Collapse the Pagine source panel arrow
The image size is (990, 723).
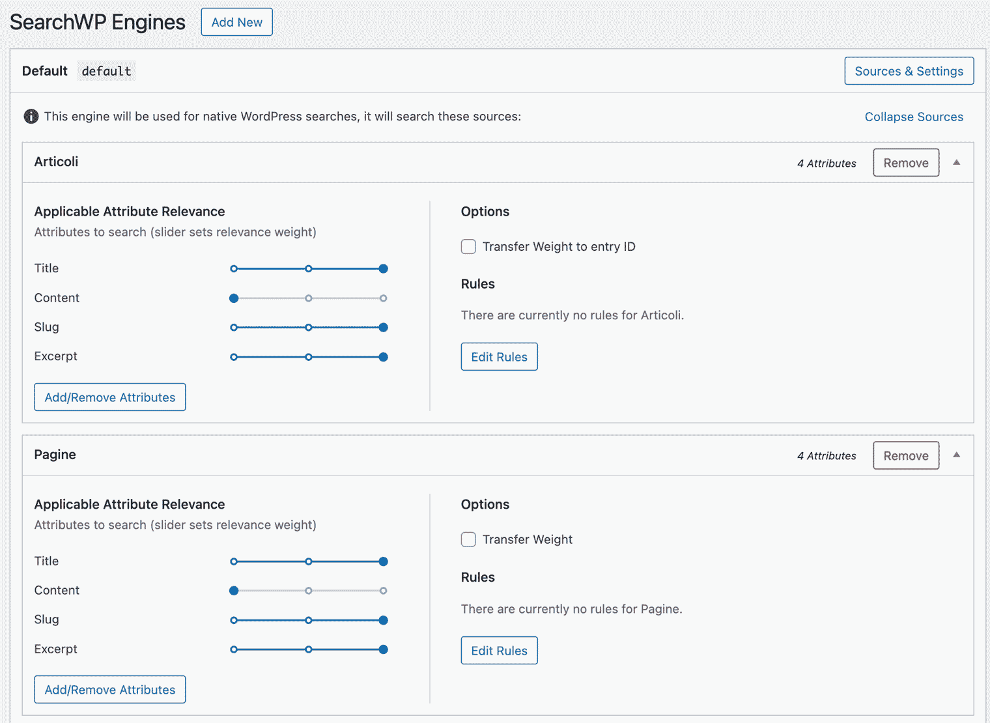tap(956, 455)
